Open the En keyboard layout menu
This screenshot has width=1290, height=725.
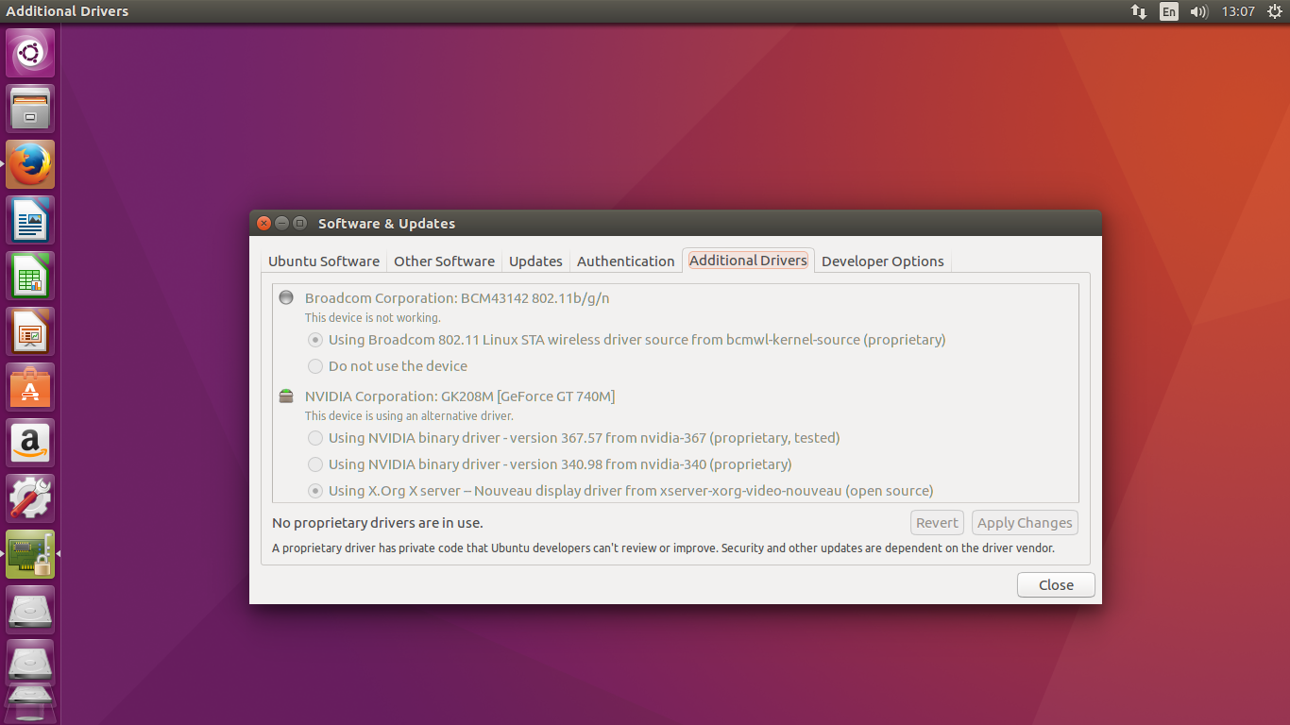click(1169, 11)
